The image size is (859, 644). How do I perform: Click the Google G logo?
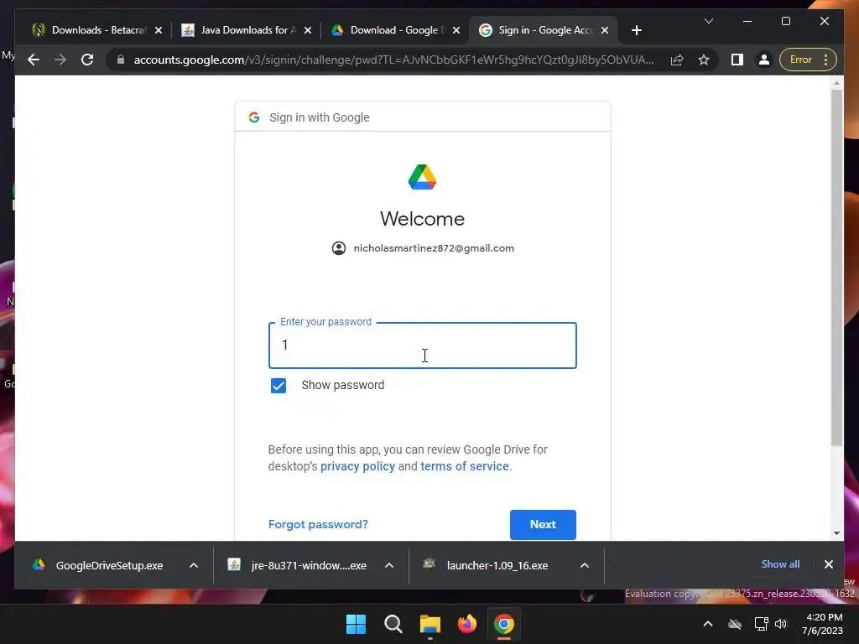pyautogui.click(x=253, y=117)
